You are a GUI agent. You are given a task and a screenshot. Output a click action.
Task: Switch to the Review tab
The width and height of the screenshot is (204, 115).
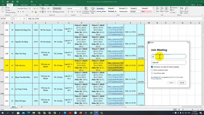click(x=47, y=5)
